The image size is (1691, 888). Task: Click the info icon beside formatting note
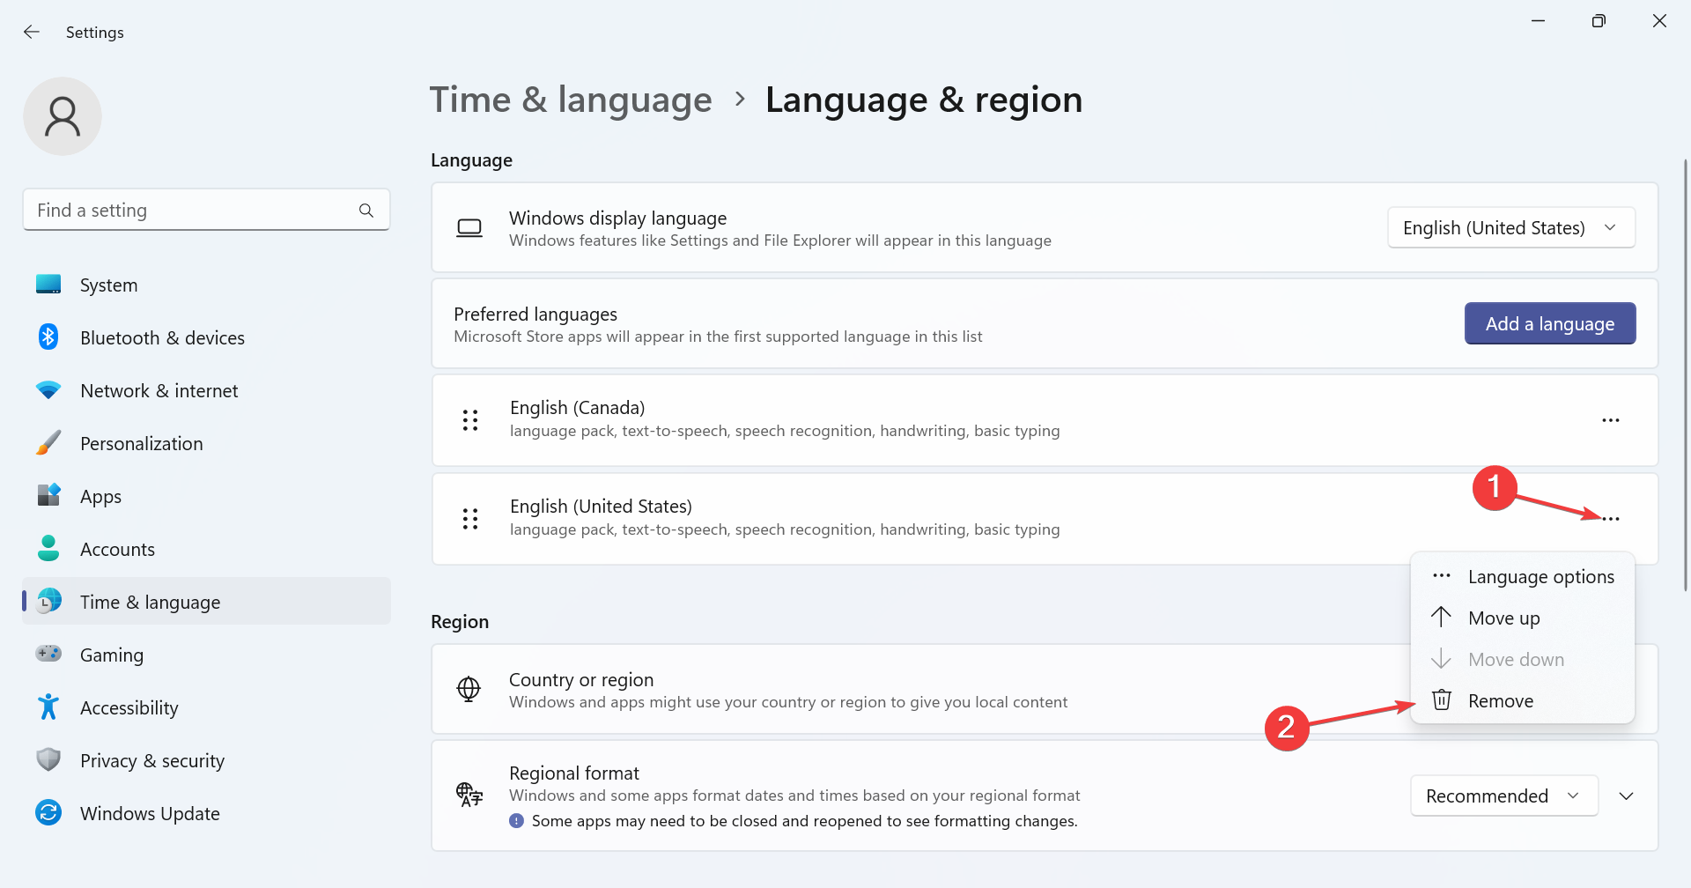pos(516,820)
